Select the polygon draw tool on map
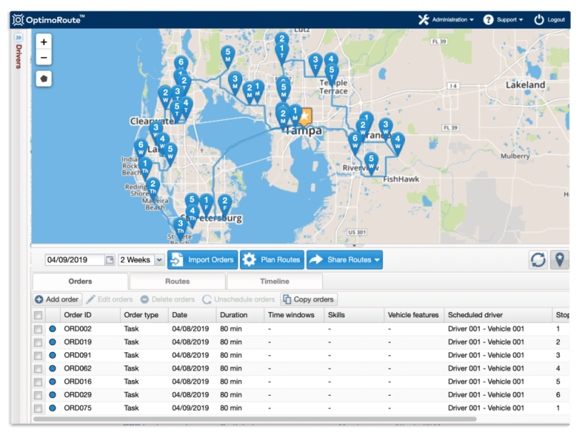This screenshot has height=435, width=585. pos(44,79)
